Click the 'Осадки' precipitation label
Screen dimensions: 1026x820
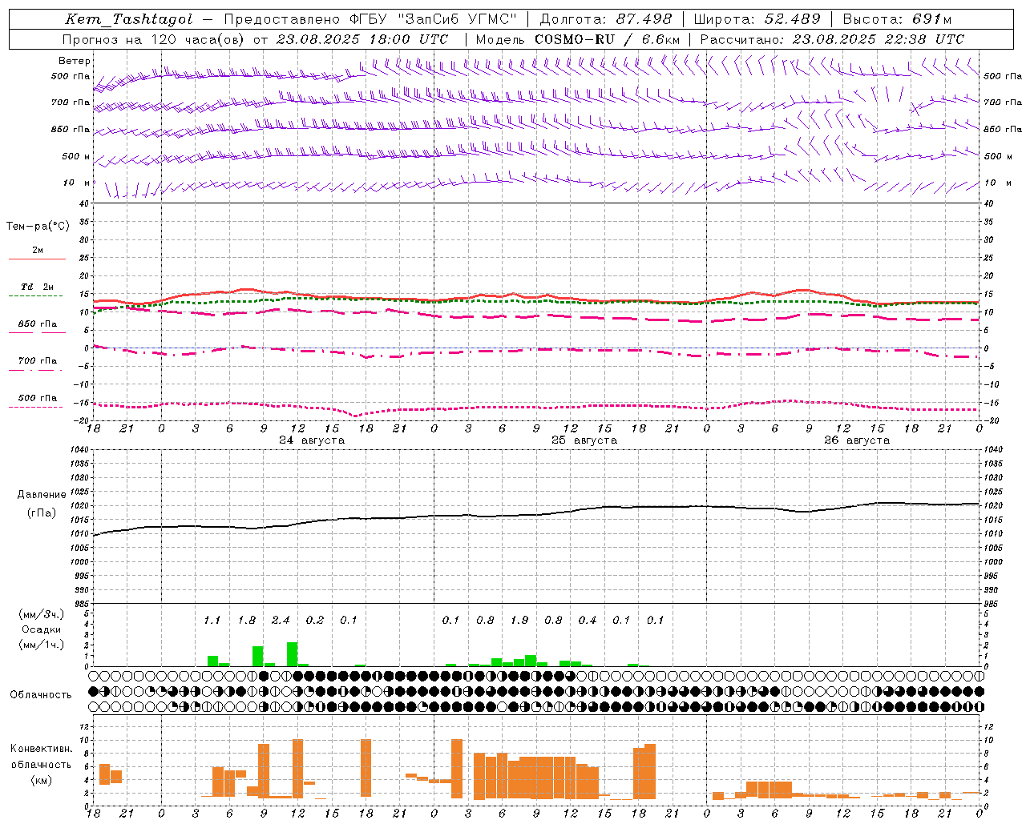(x=41, y=629)
